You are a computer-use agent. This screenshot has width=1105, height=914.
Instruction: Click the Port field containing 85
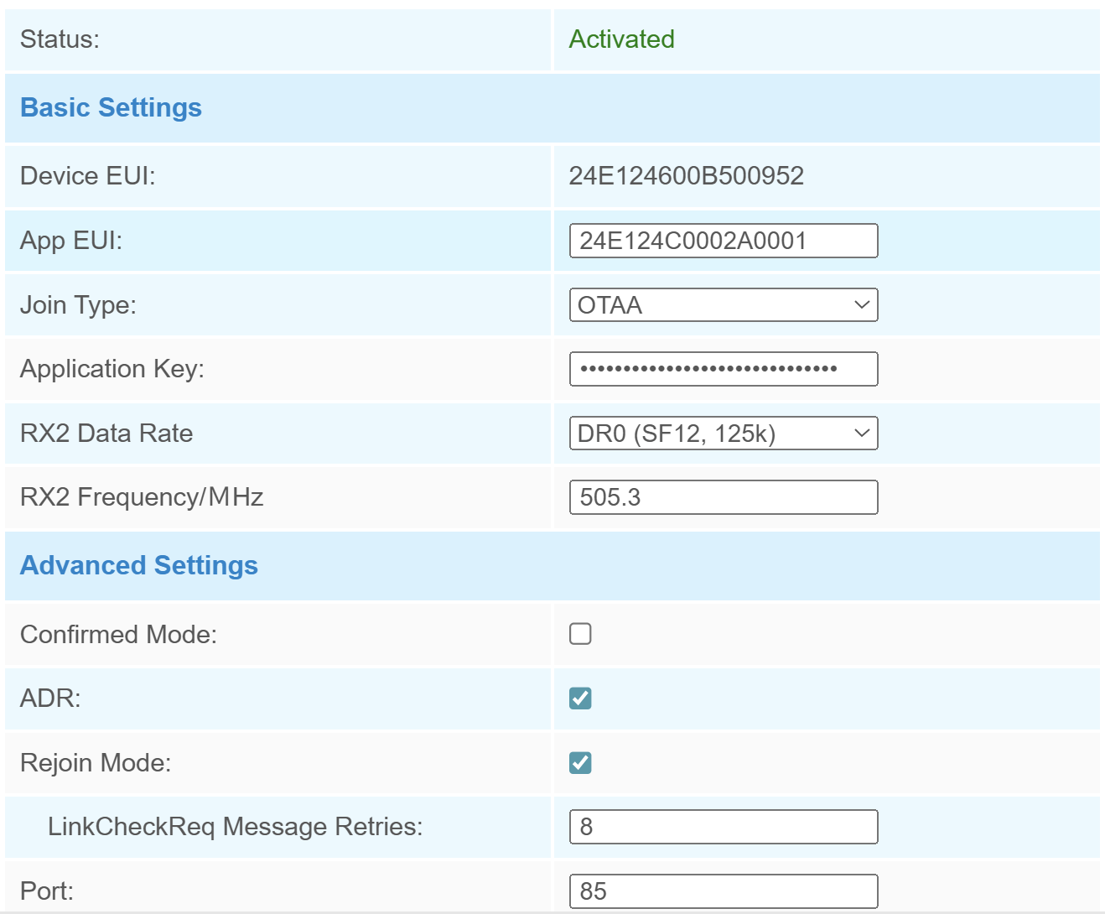click(723, 891)
